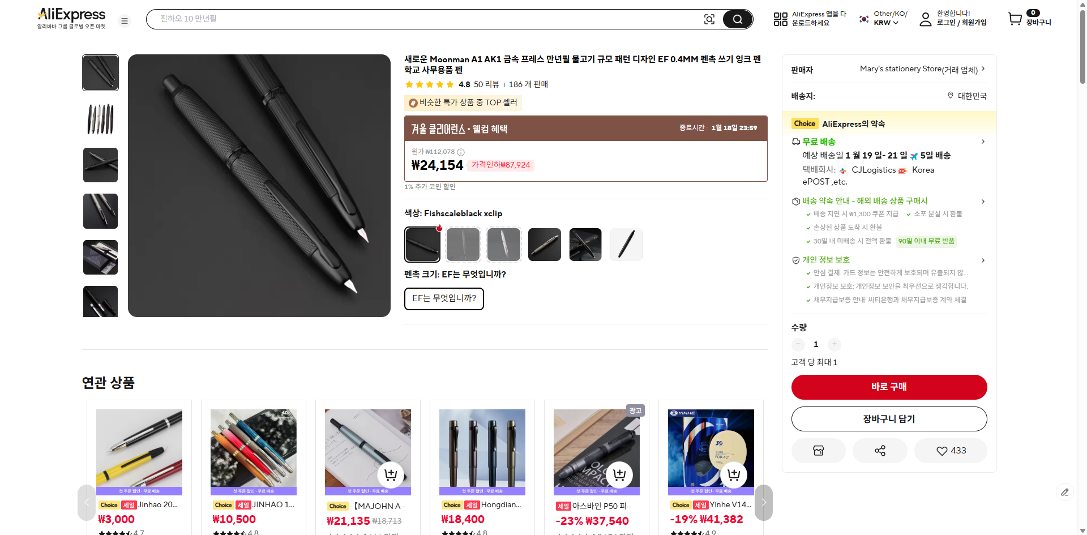Click the search magnifier button

coord(737,19)
